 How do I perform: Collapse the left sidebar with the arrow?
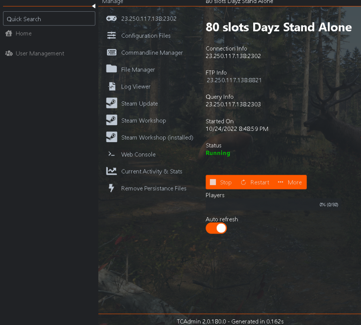pos(93,6)
